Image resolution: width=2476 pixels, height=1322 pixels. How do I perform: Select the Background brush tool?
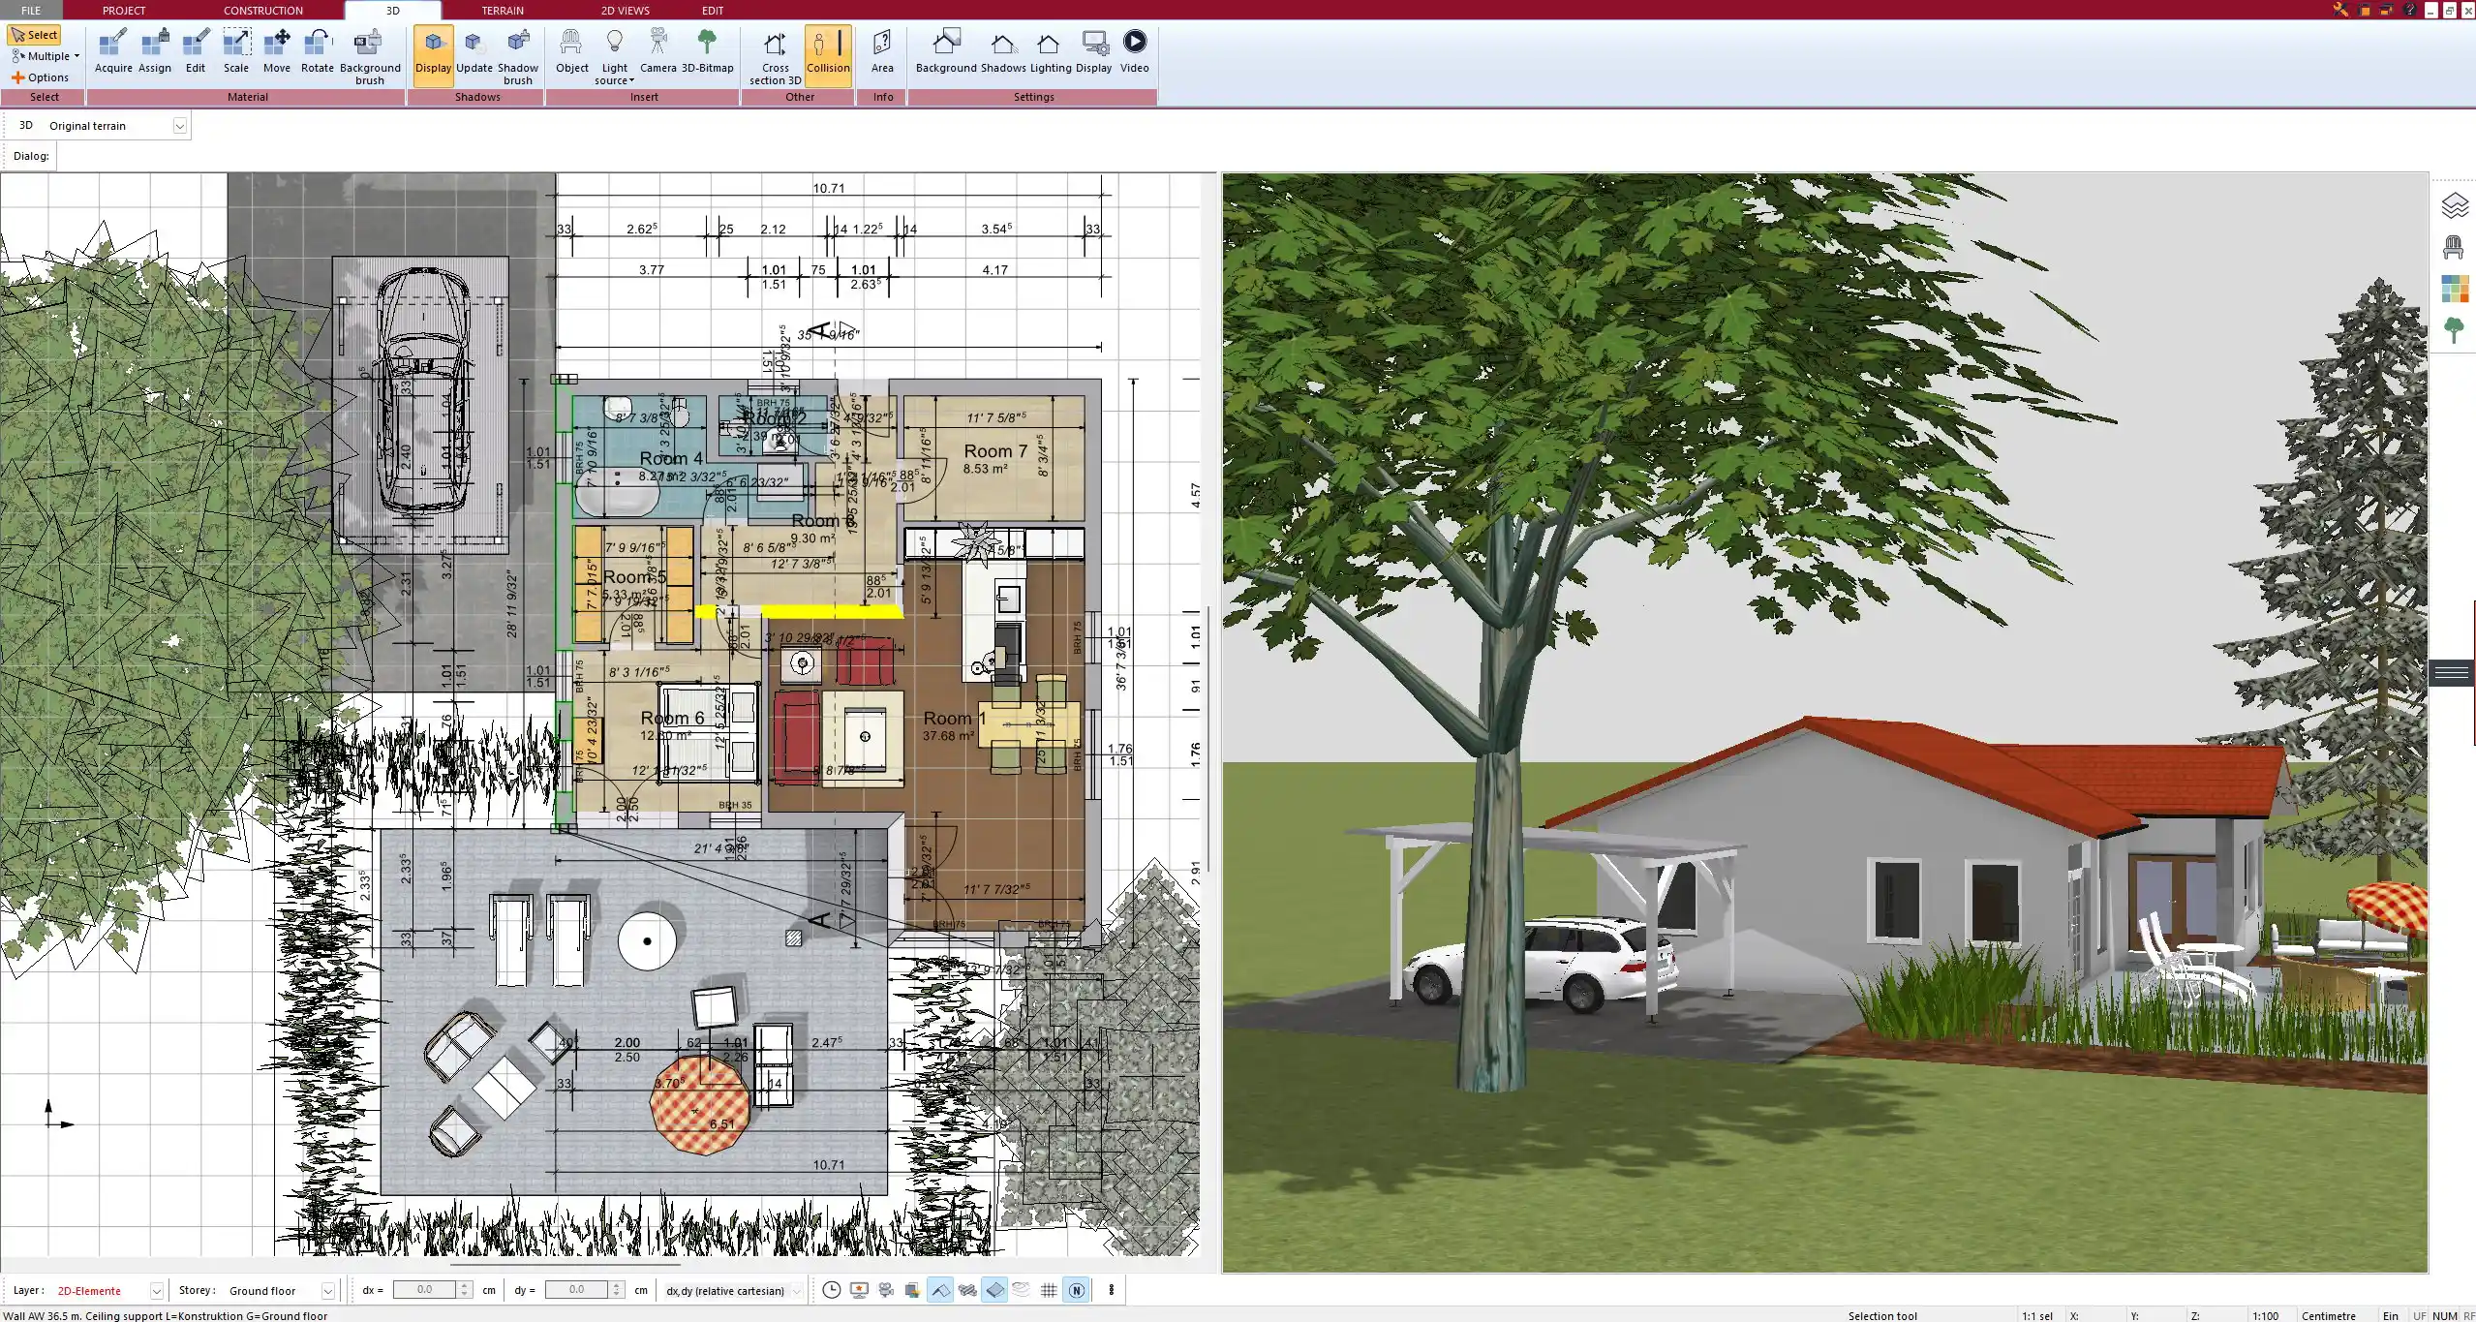click(370, 56)
